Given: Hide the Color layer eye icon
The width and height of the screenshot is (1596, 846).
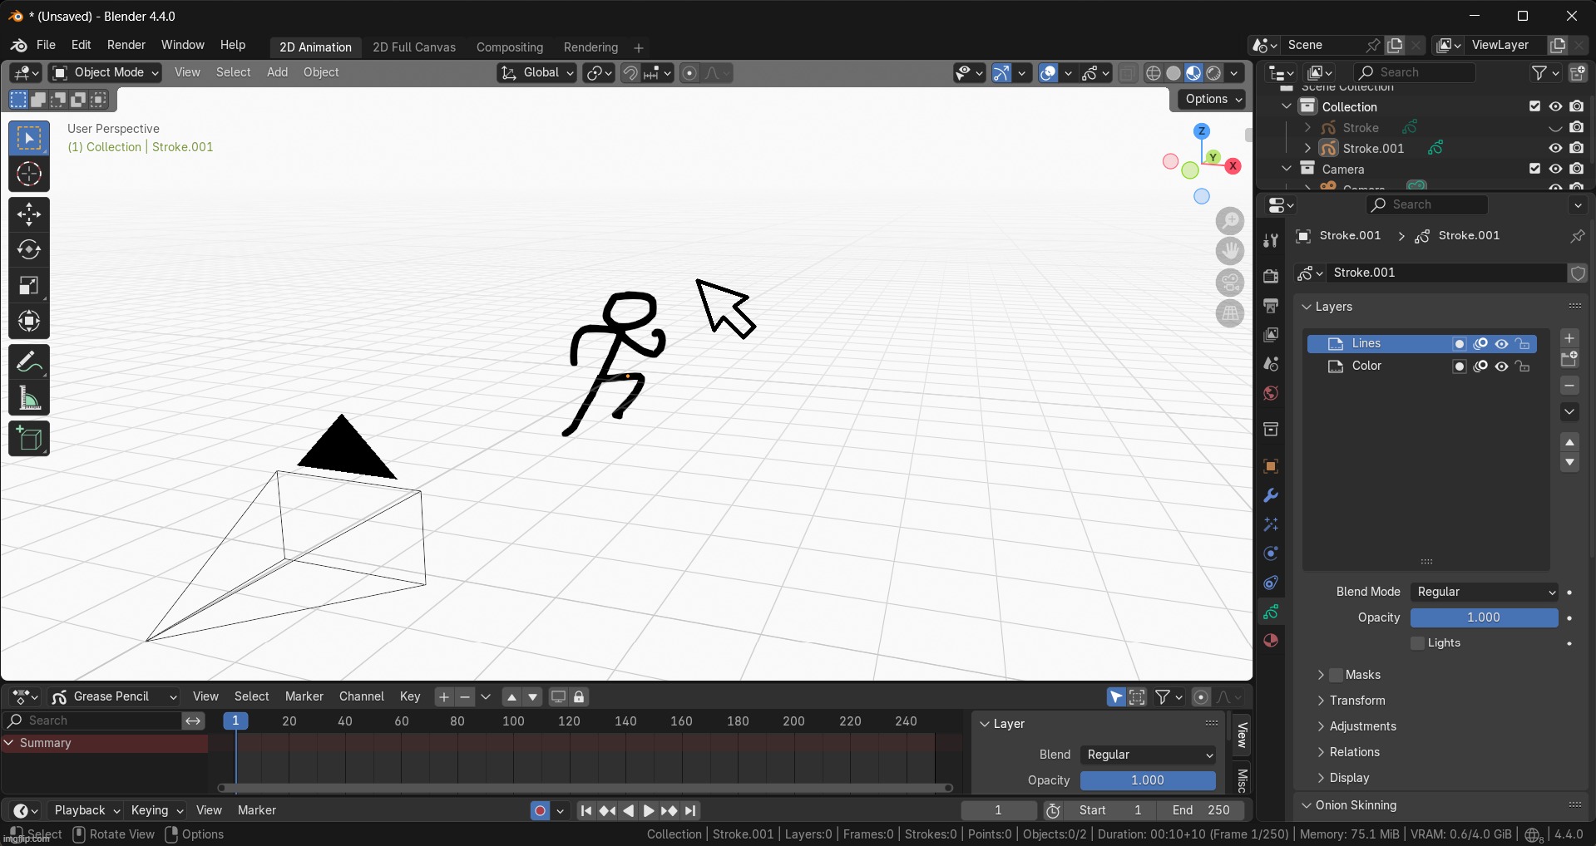Looking at the screenshot, I should 1501,366.
